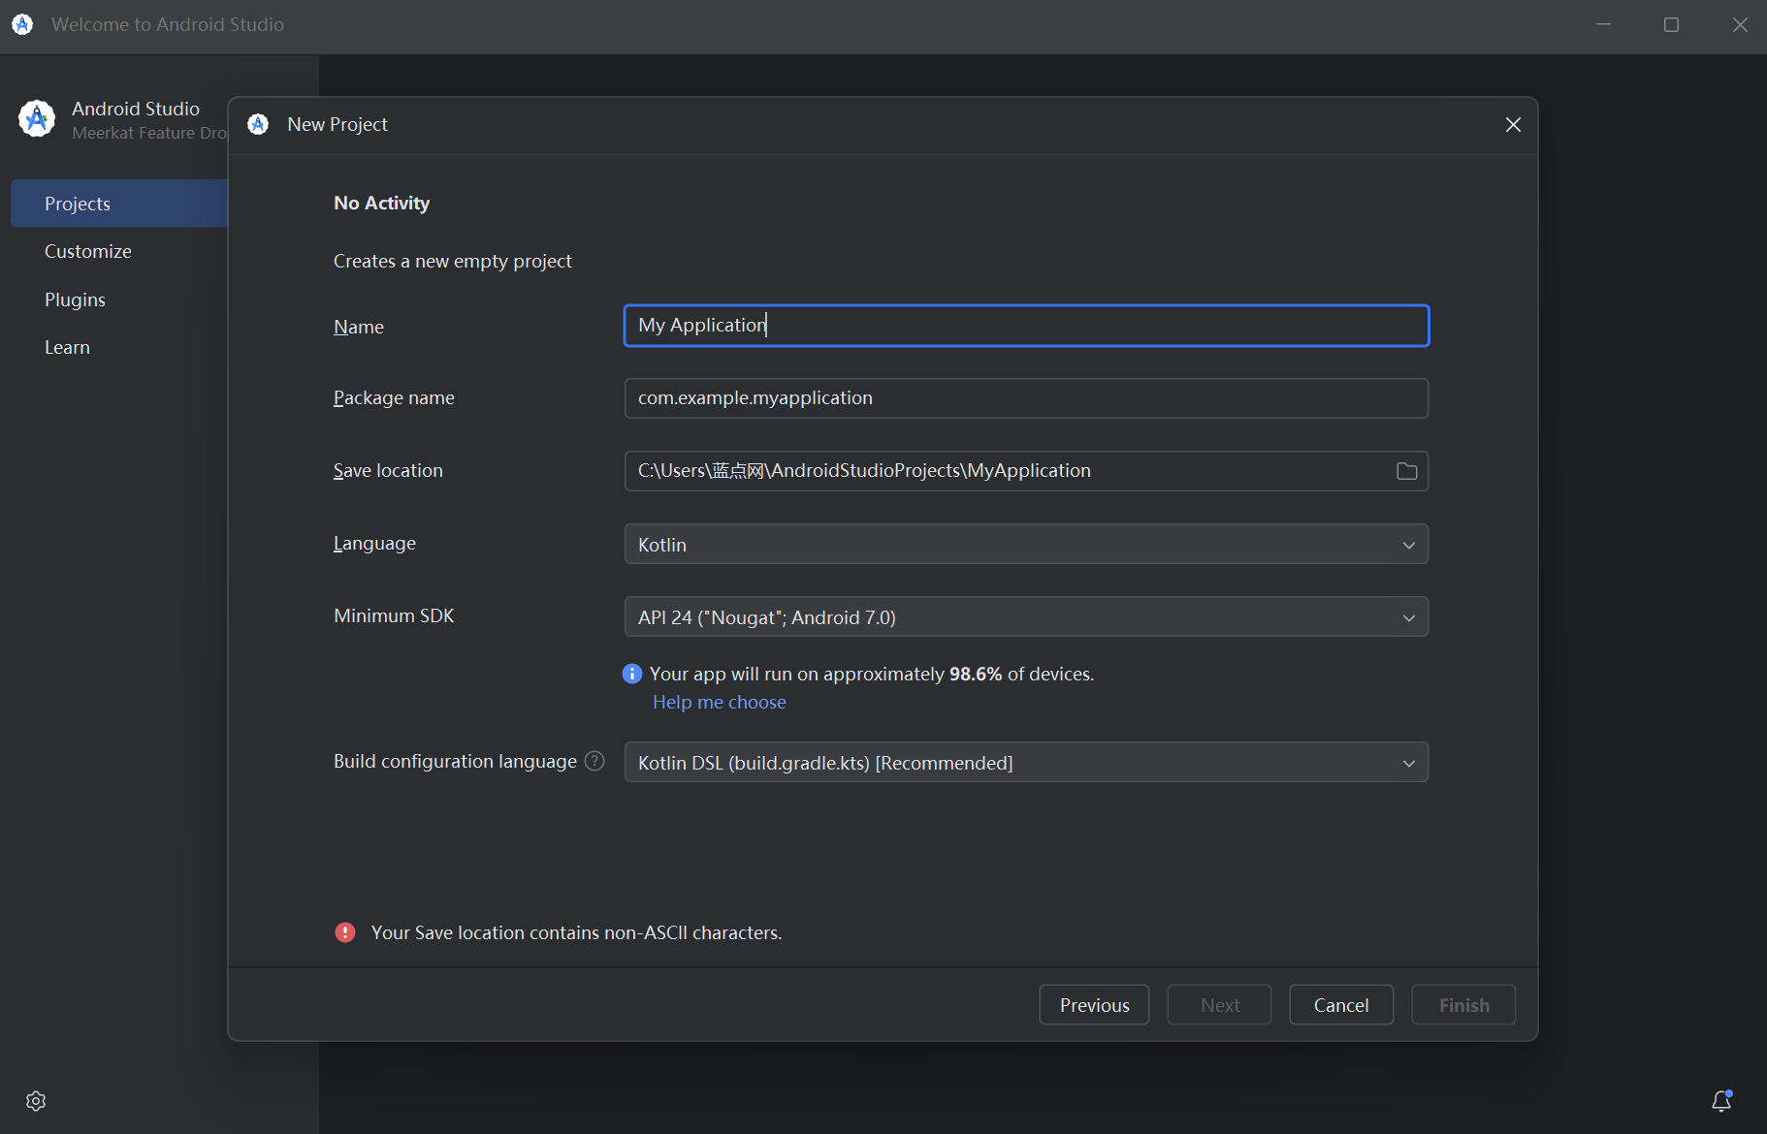Expand the Language dropdown showing Kotlin
This screenshot has height=1134, width=1767.
coord(1026,545)
